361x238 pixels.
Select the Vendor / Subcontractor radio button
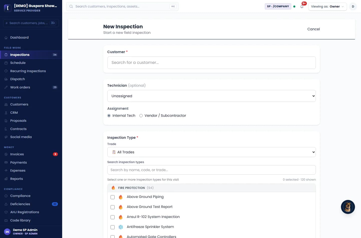(x=141, y=115)
